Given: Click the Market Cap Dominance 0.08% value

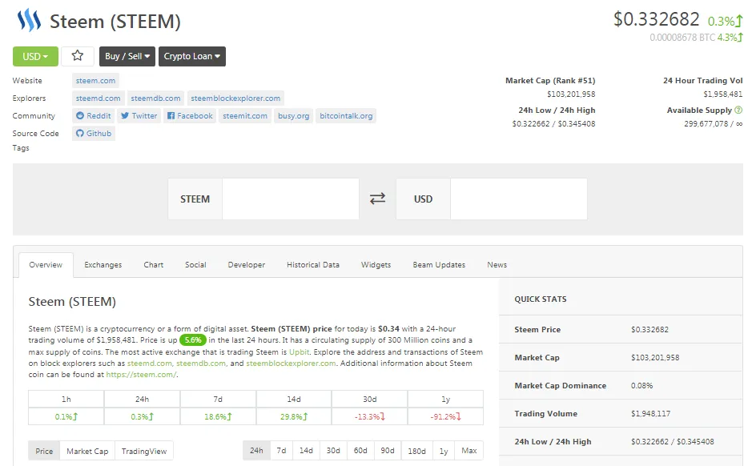Looking at the screenshot, I should coord(641,385).
